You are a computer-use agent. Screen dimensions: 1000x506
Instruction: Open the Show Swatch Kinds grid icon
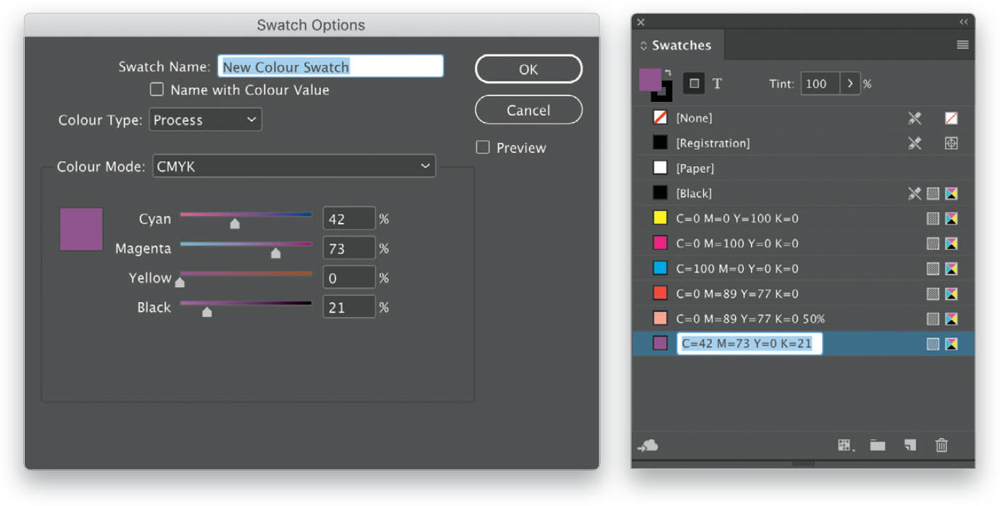(846, 445)
